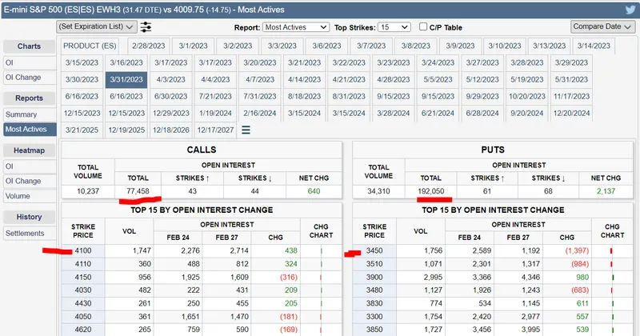This screenshot has height=336, width=640.
Task: Click the 3850 put strike row
Action: (x=493, y=329)
